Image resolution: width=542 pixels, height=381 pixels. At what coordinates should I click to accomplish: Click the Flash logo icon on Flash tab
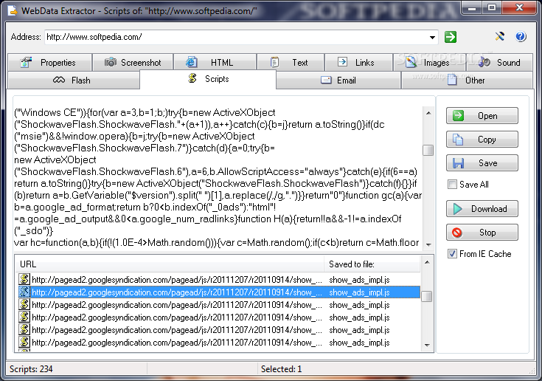point(59,80)
